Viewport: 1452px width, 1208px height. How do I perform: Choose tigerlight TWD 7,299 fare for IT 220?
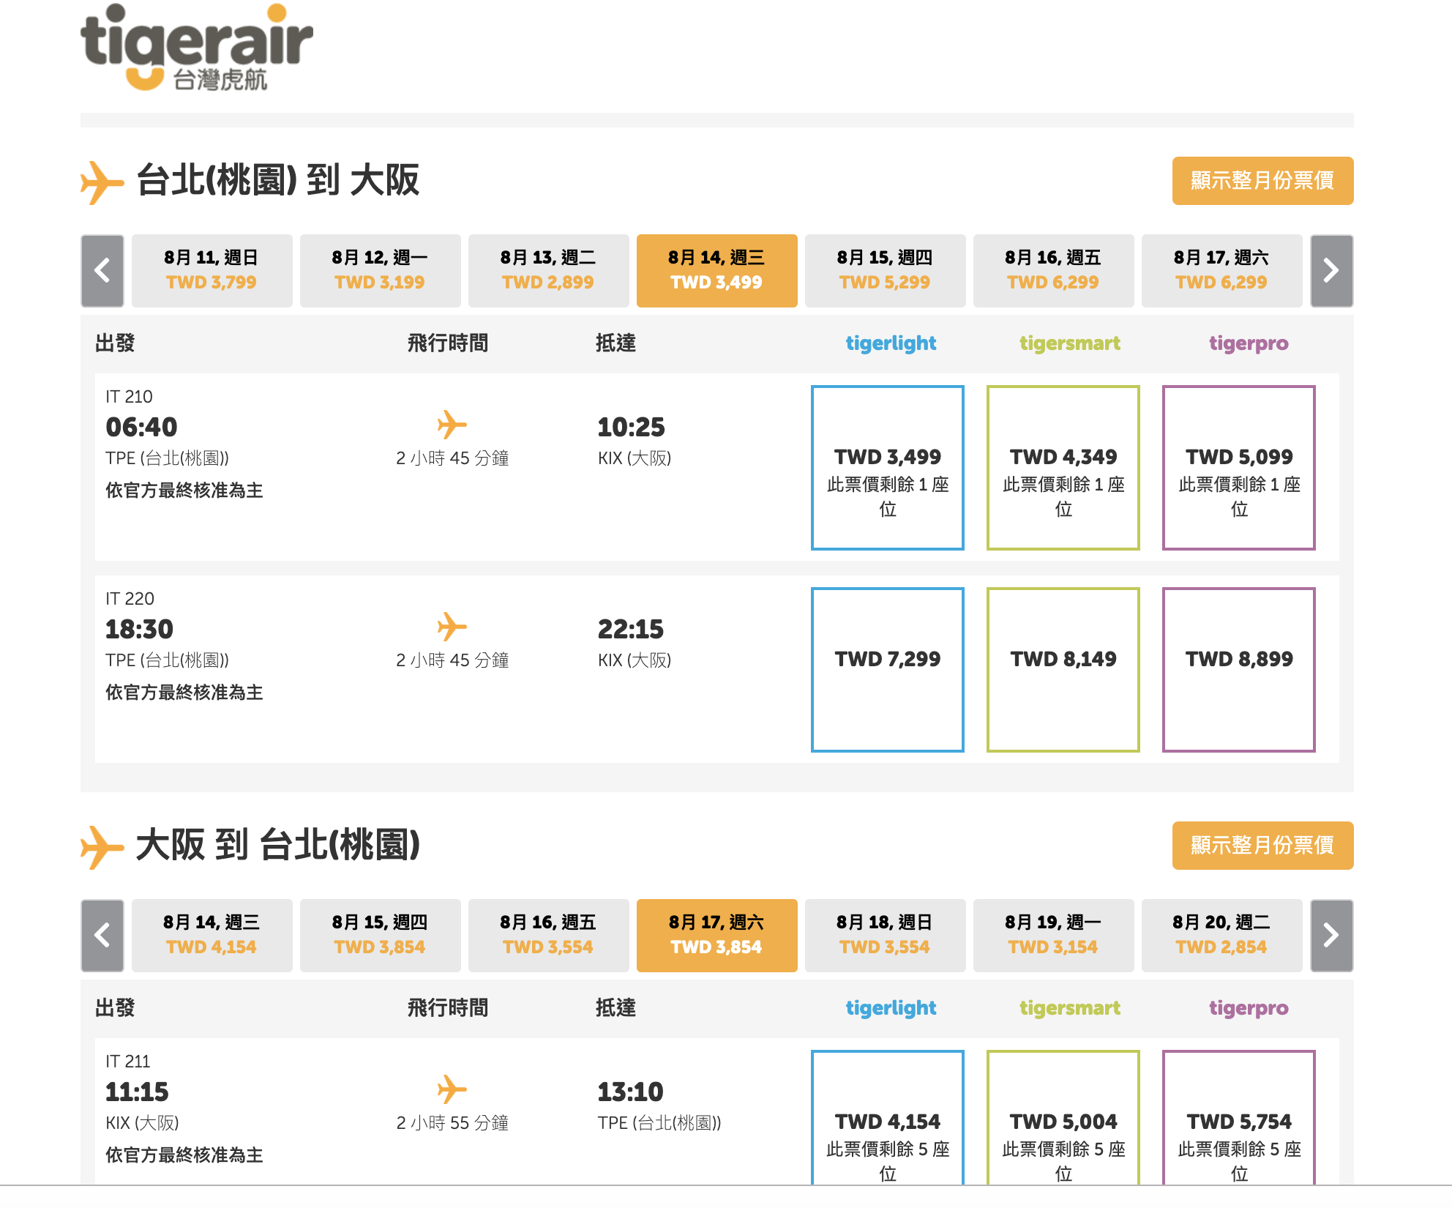coord(888,670)
